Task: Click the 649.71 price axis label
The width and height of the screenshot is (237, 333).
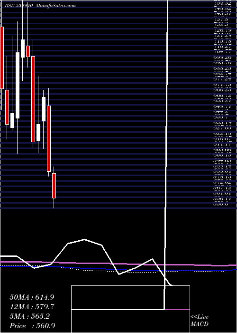Action: pyautogui.click(x=223, y=106)
